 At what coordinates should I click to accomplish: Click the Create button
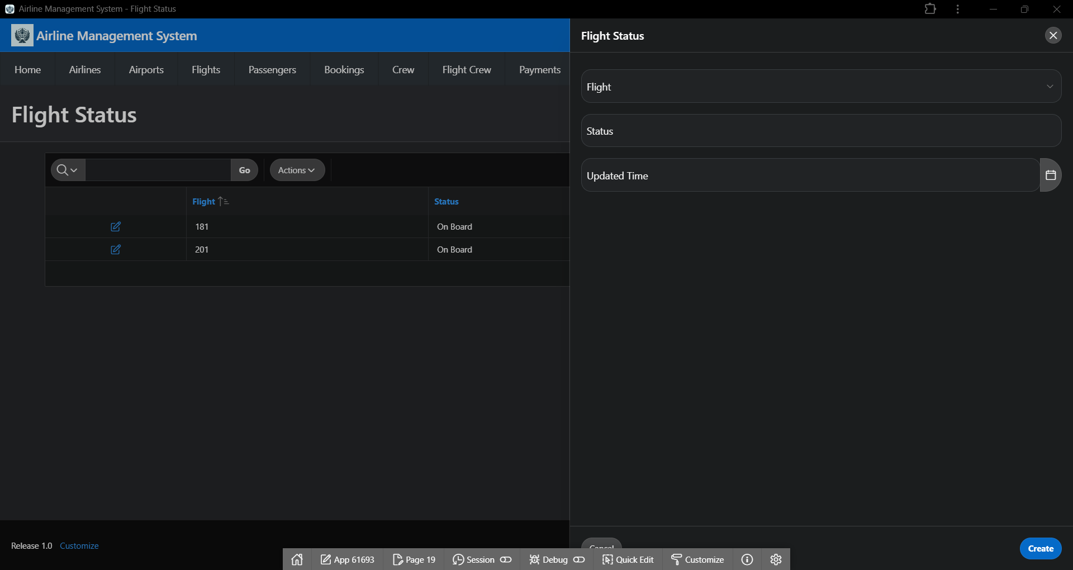[x=1041, y=548]
